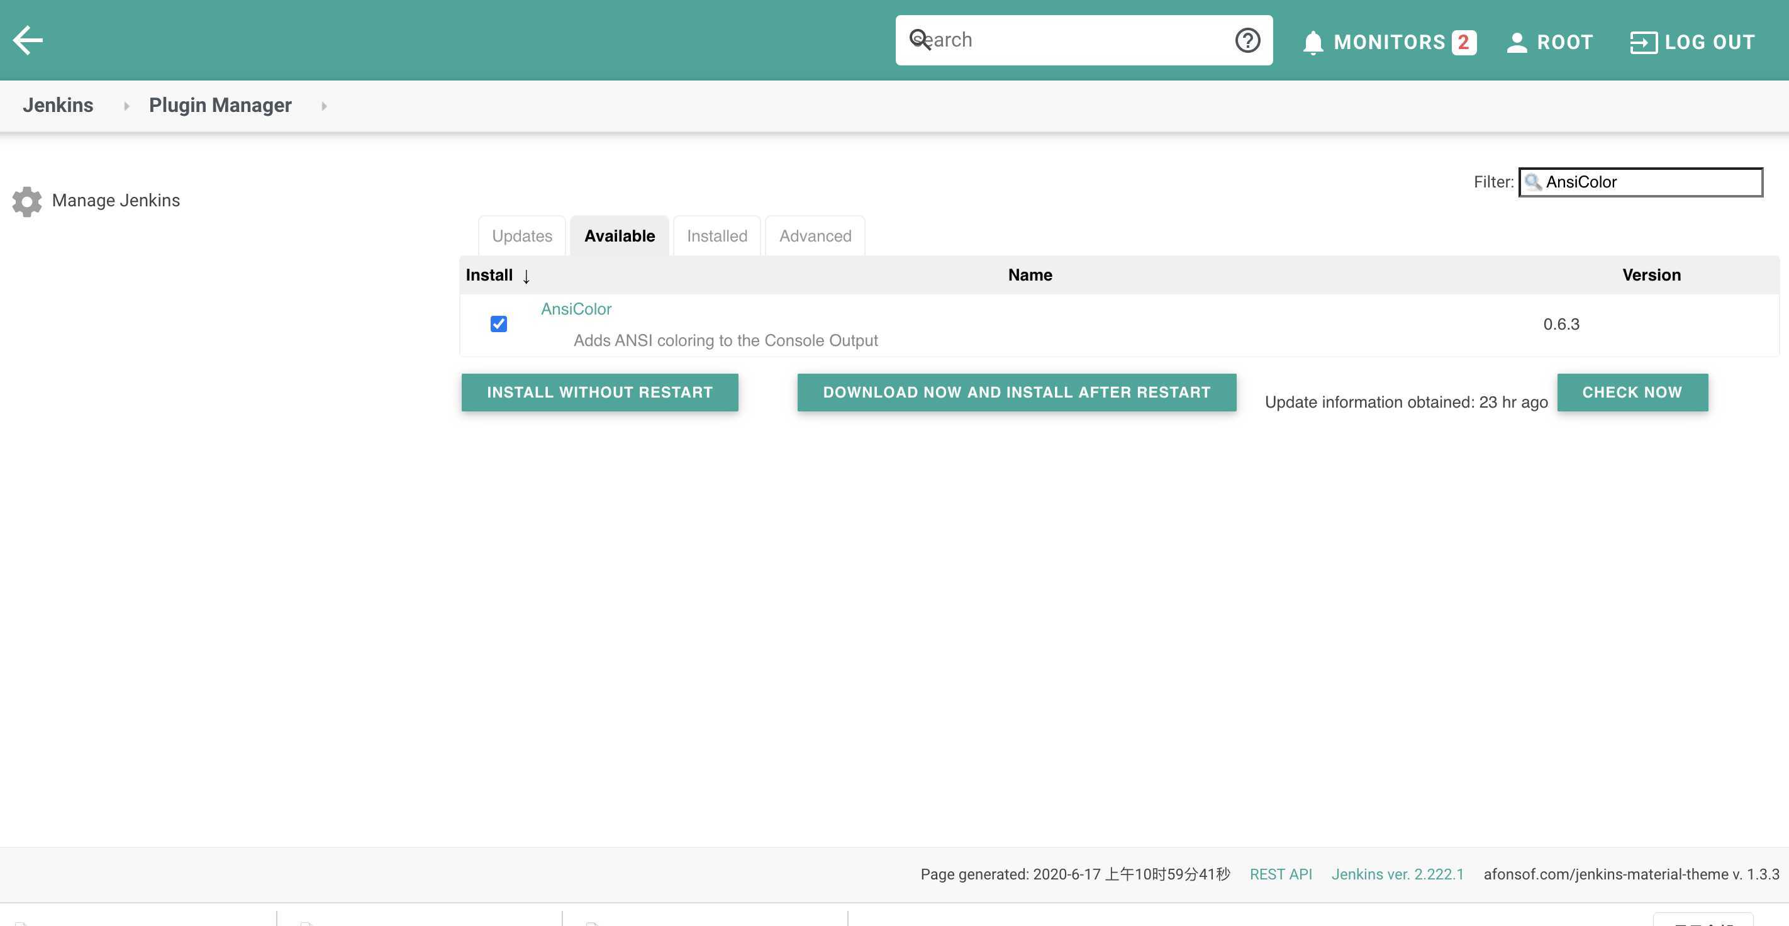Select the Available tab
Viewport: 1789px width, 926px height.
(620, 236)
